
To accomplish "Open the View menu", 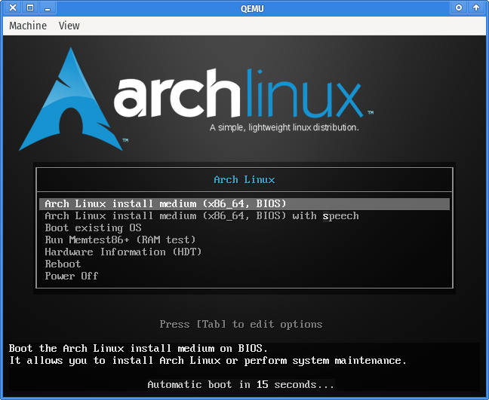I will tap(69, 26).
